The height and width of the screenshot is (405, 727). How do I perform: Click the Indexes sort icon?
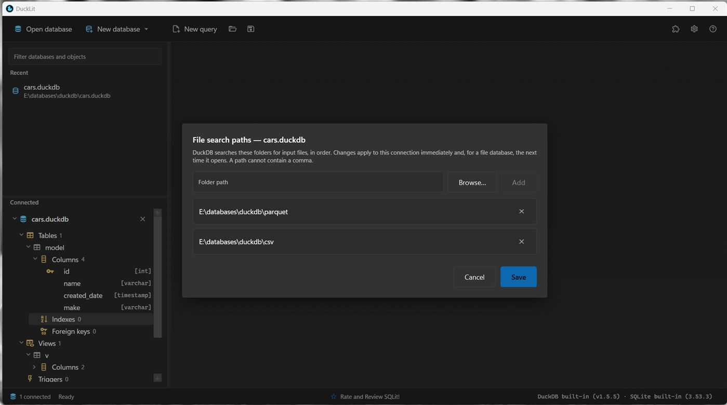point(44,319)
